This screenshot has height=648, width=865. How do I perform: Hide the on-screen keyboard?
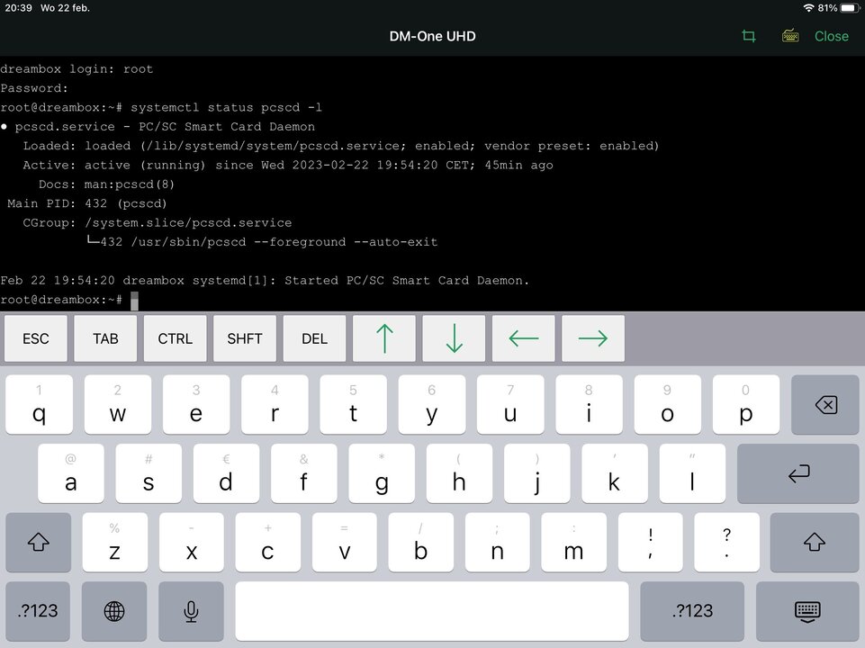(x=807, y=611)
